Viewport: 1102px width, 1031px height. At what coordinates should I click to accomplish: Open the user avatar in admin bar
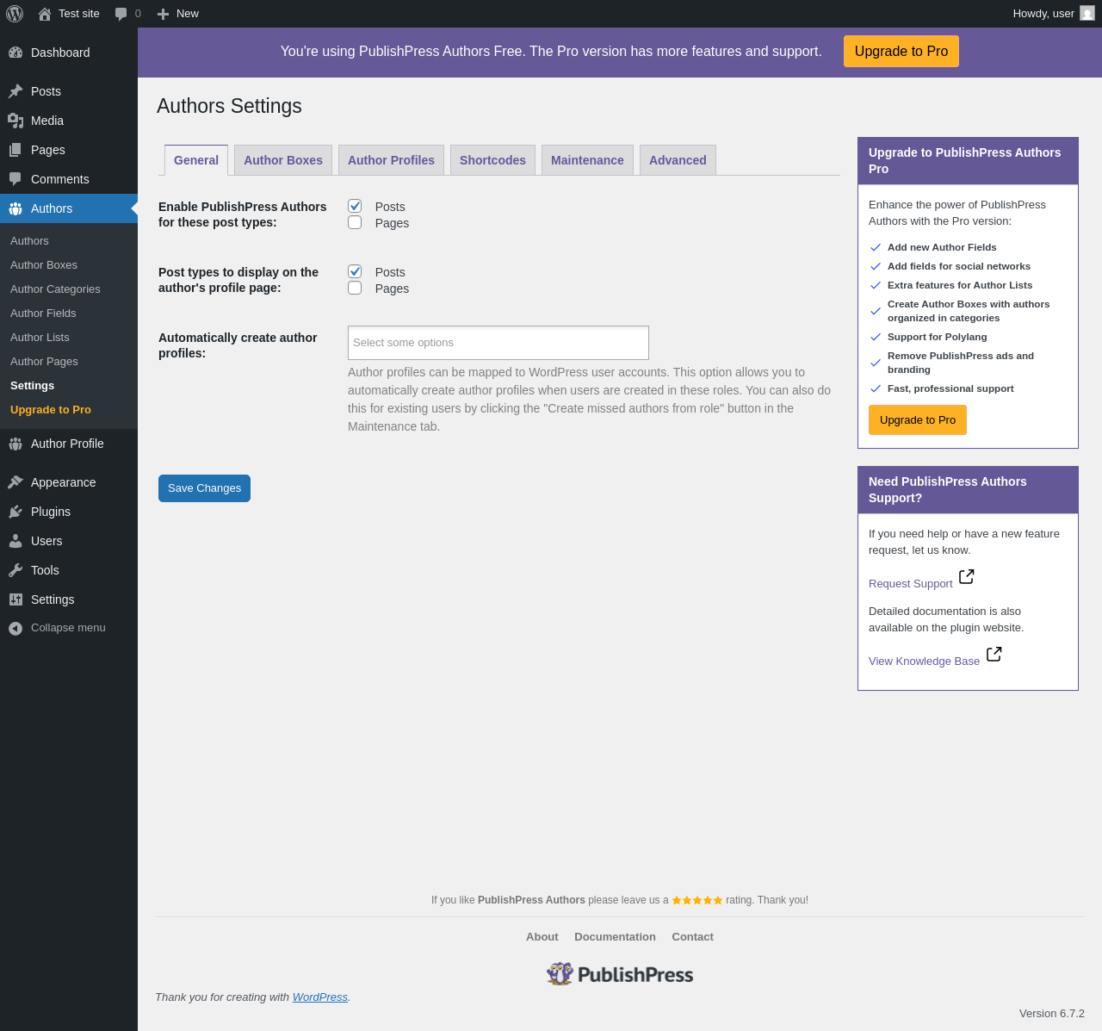point(1087,14)
